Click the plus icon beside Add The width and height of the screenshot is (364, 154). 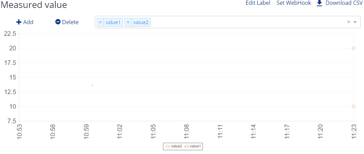(19, 22)
